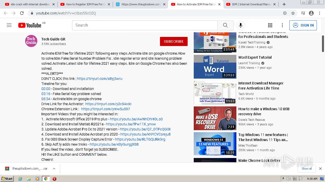Open Windows 10 USB recovery drive thumbnail
The image size is (325, 182).
coord(215,118)
